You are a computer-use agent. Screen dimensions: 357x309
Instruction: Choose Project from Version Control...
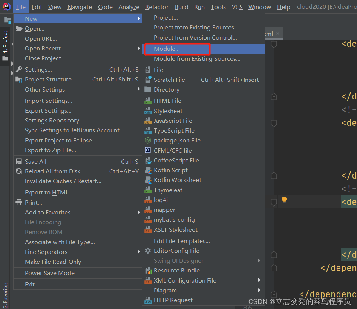tap(204, 38)
